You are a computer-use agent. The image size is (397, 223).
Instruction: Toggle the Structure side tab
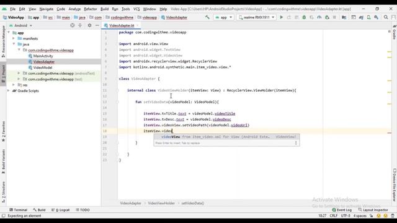point(3,192)
